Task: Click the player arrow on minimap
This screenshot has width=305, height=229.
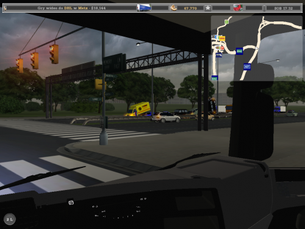Action: 257,48
